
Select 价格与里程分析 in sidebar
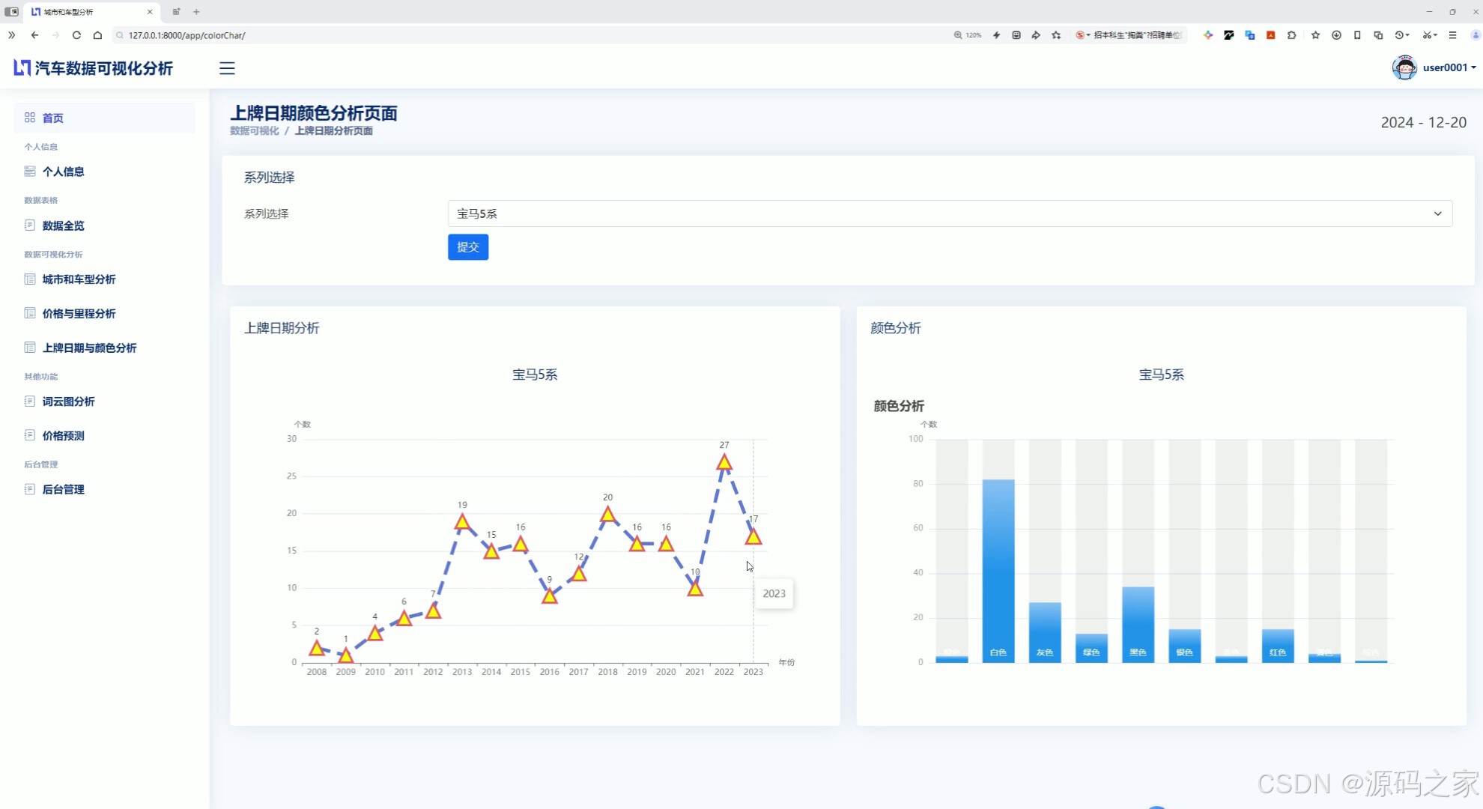pos(79,314)
